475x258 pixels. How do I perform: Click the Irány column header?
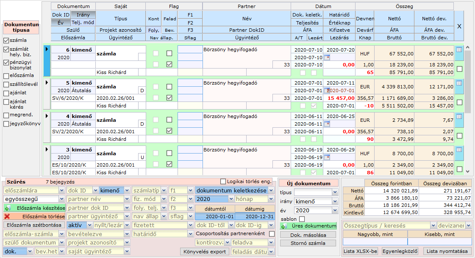pos(83,15)
